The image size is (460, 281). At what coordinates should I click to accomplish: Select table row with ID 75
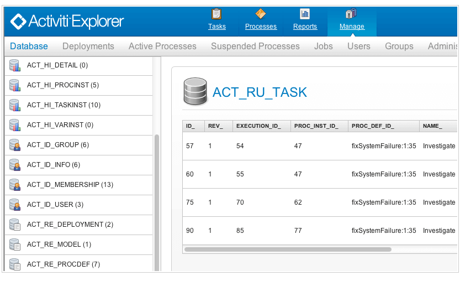[320, 202]
